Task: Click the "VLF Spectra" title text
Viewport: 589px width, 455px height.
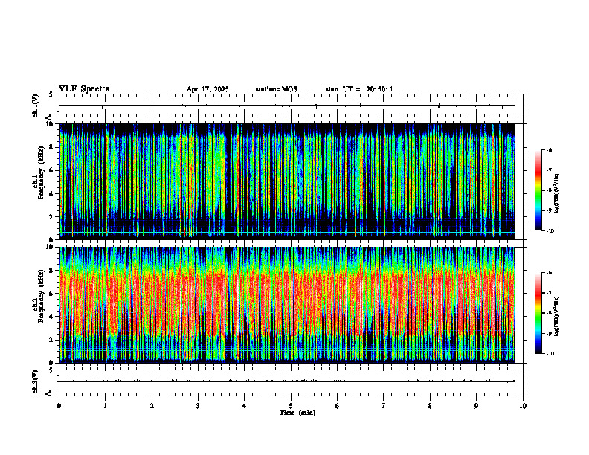Action: (84, 89)
